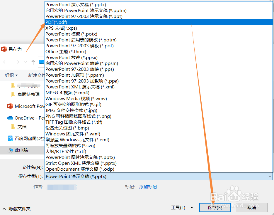The width and height of the screenshot is (274, 215).
Task: Pick 大纲/RTF 文件 (*.rtf)
Action: [x=159, y=152]
